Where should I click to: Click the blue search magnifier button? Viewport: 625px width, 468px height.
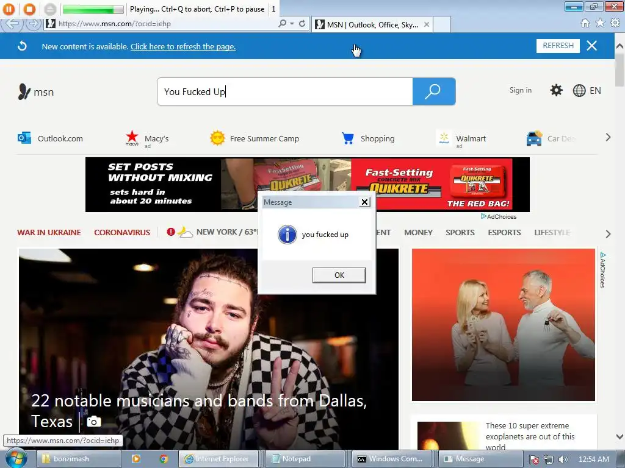434,91
